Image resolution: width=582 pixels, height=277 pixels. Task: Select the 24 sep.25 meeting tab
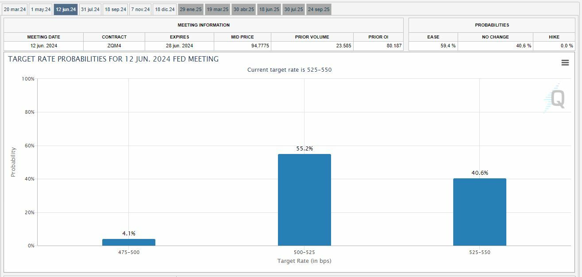(319, 9)
